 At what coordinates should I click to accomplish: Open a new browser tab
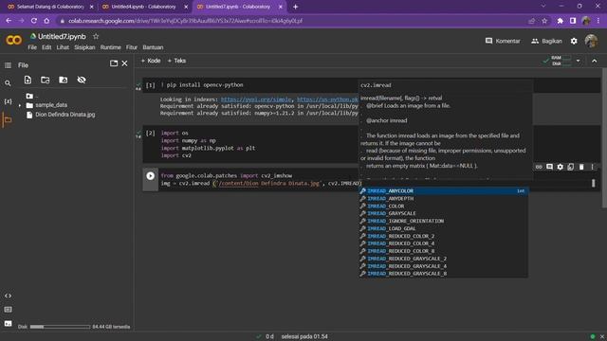click(295, 7)
